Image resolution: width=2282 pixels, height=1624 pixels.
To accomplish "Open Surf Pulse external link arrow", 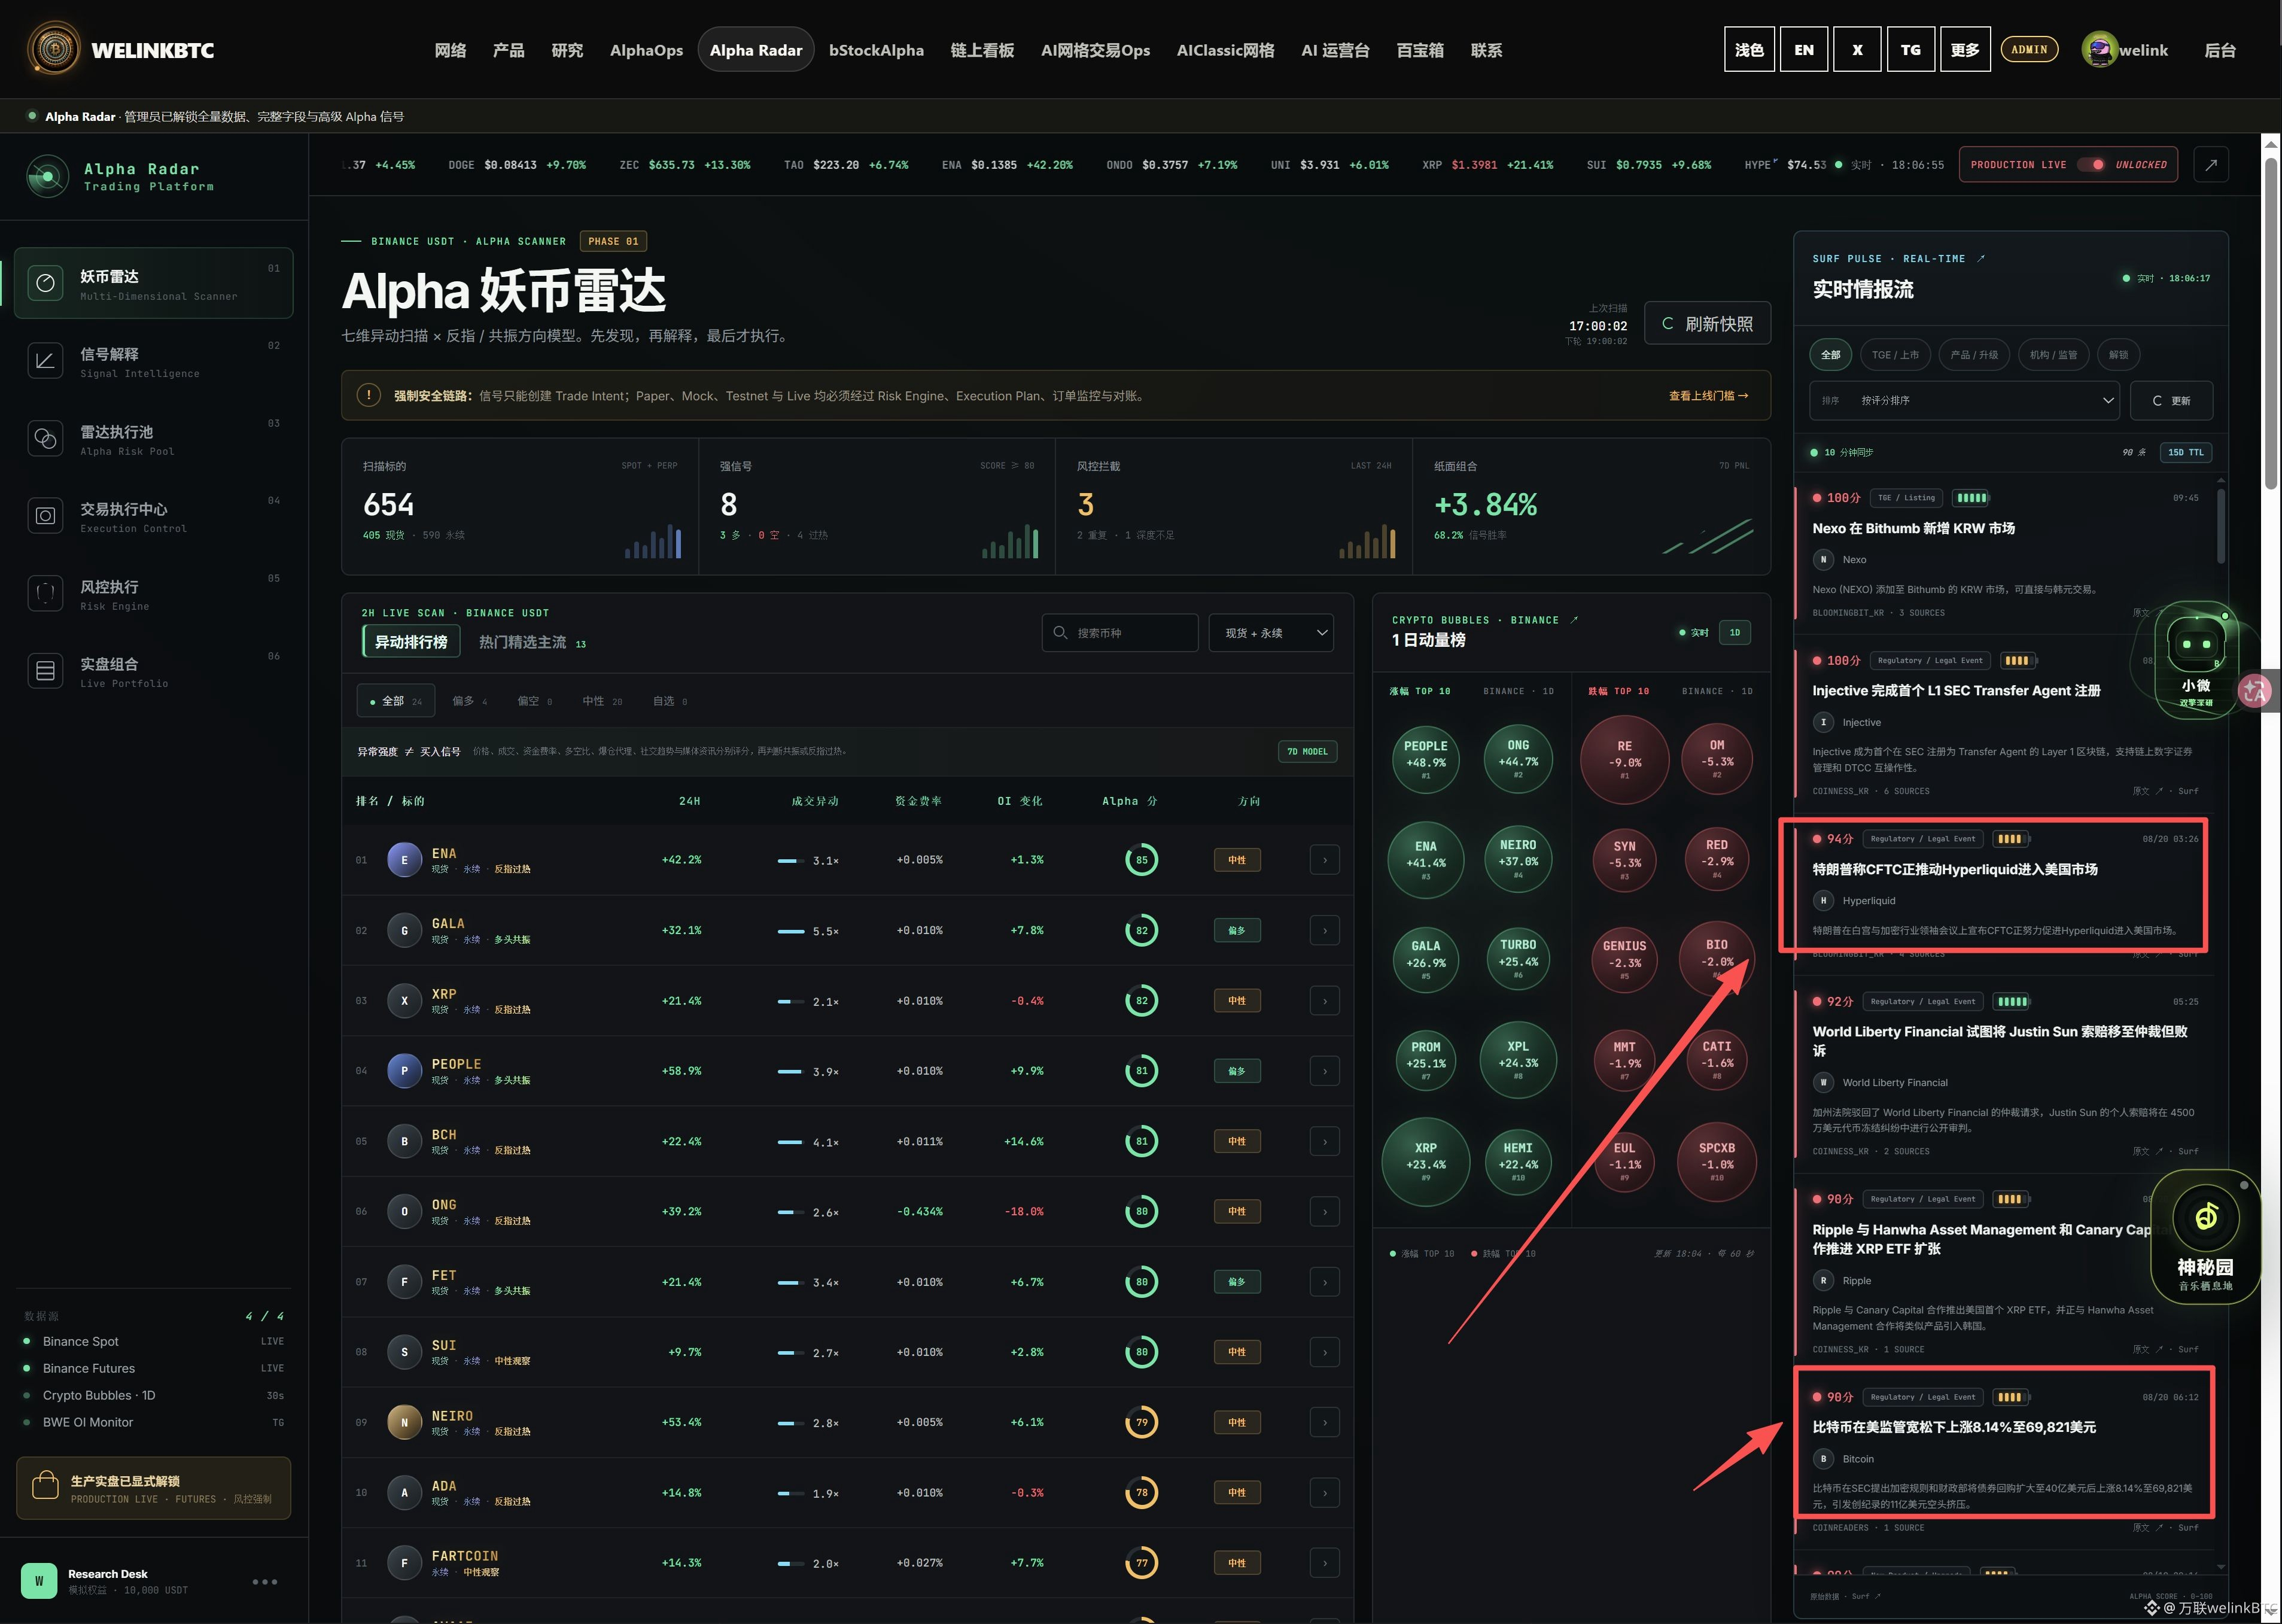I will pos(1981,258).
